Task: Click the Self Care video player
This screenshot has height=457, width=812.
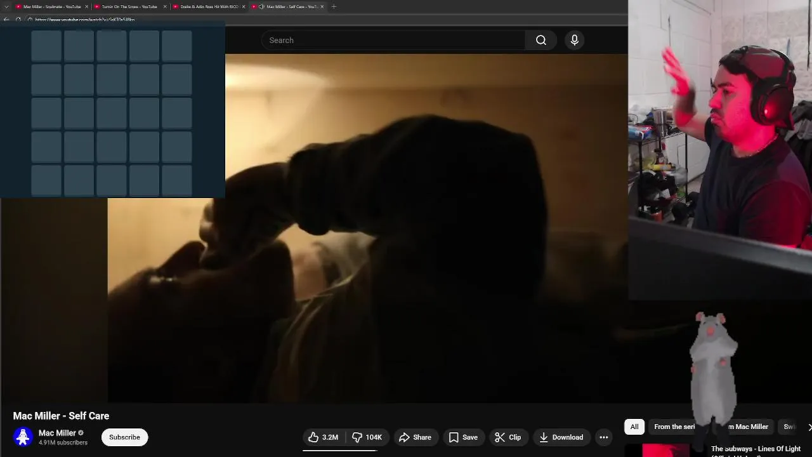Action: coord(368,228)
